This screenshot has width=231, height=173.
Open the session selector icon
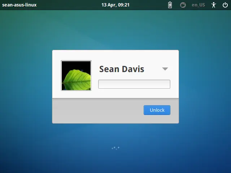(183, 5)
